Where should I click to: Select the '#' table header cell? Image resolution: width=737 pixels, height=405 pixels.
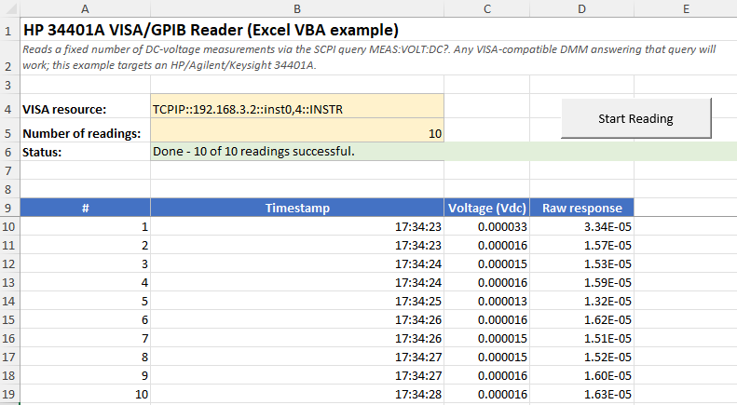click(x=85, y=208)
